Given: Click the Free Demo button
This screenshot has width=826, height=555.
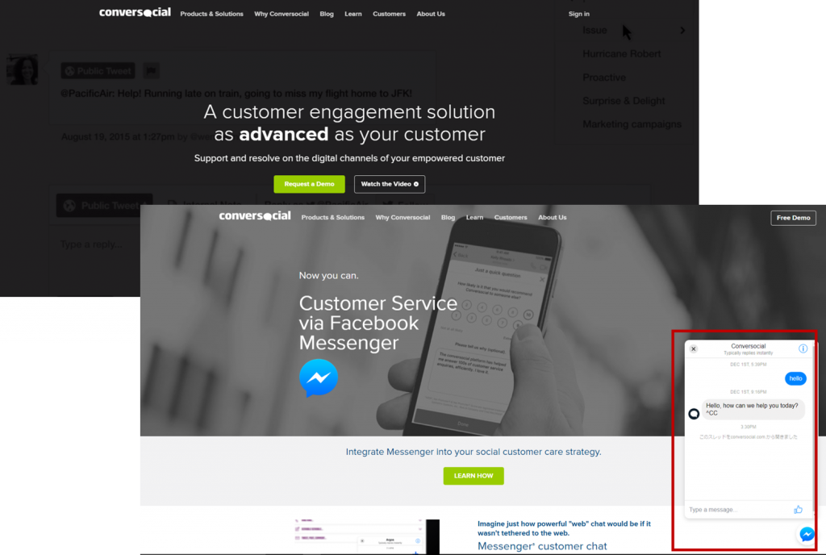Looking at the screenshot, I should [x=794, y=218].
